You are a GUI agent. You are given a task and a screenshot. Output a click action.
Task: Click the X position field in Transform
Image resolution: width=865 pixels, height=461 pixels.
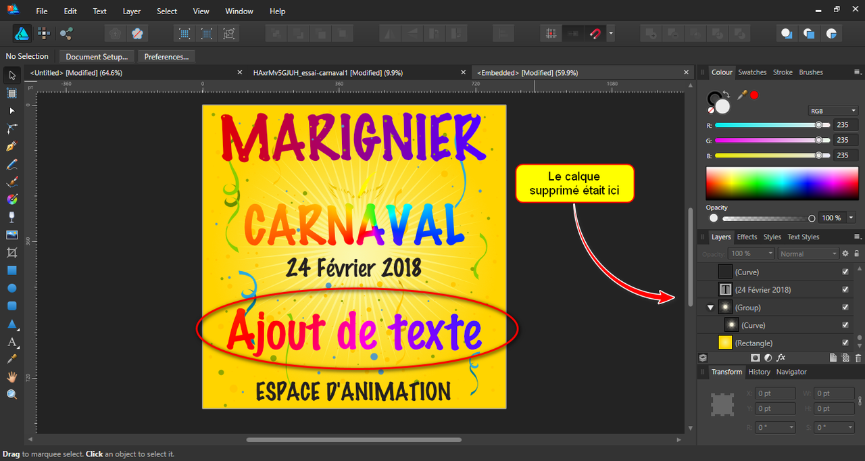[775, 393]
